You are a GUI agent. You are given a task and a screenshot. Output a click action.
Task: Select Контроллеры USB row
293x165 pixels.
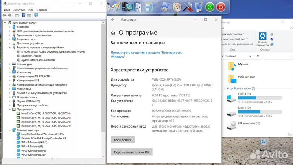[28, 80]
